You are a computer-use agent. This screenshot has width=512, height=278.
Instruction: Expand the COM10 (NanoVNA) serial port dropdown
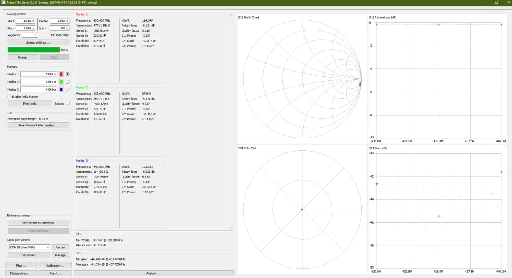click(29, 247)
